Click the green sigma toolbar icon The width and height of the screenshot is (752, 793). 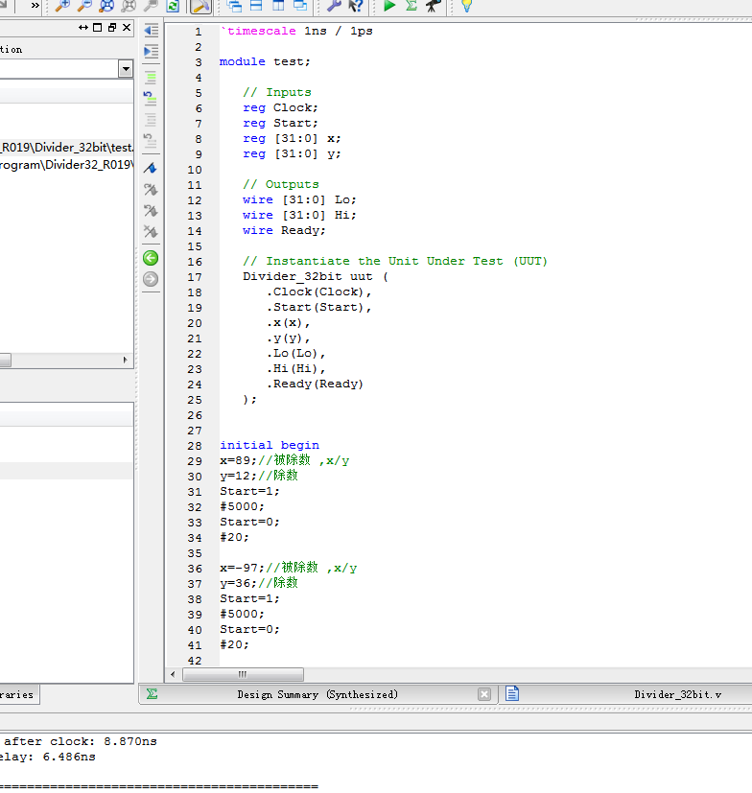(411, 6)
